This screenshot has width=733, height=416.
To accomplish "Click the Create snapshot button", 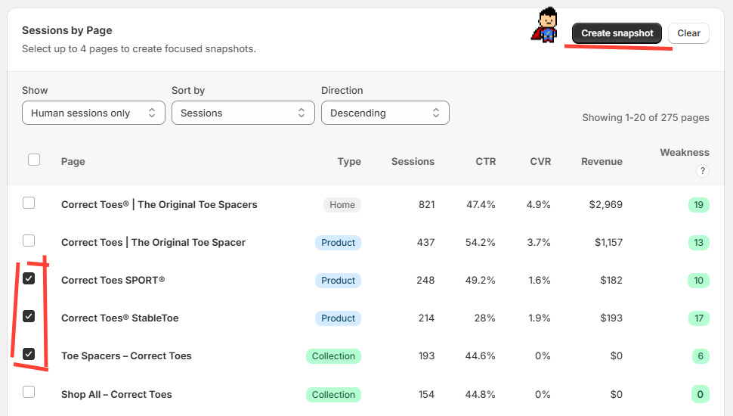I will pyautogui.click(x=617, y=33).
